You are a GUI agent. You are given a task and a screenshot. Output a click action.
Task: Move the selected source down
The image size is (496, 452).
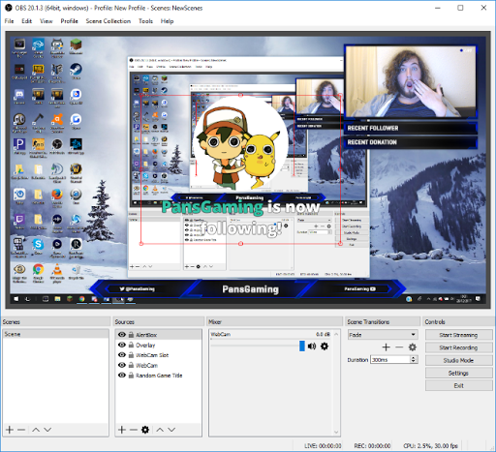pyautogui.click(x=171, y=430)
